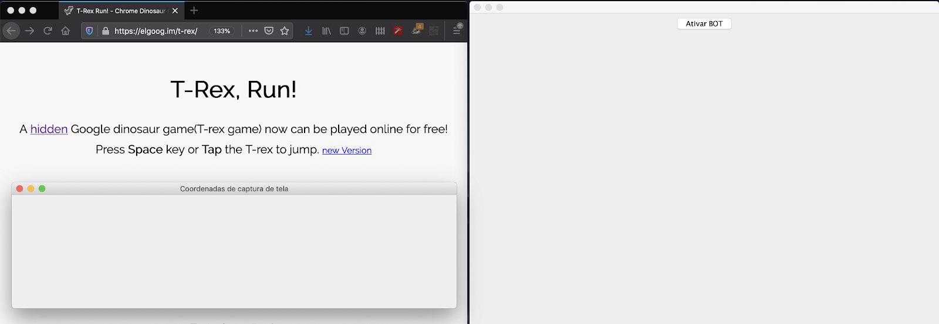Viewport: 939px width, 324px height.
Task: Minimize the Coordenadas de captura window
Action: [x=31, y=189]
